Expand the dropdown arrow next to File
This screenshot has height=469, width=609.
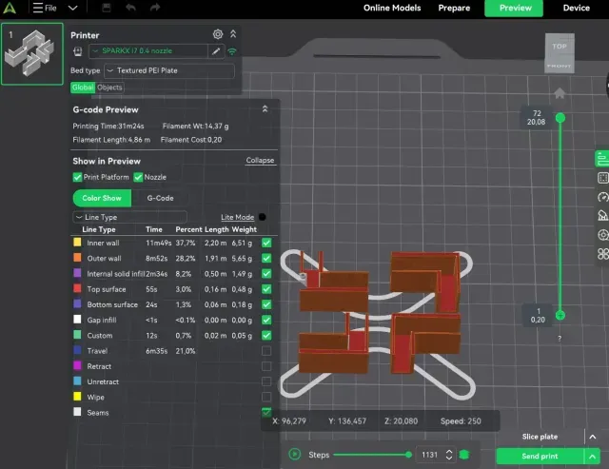point(72,8)
